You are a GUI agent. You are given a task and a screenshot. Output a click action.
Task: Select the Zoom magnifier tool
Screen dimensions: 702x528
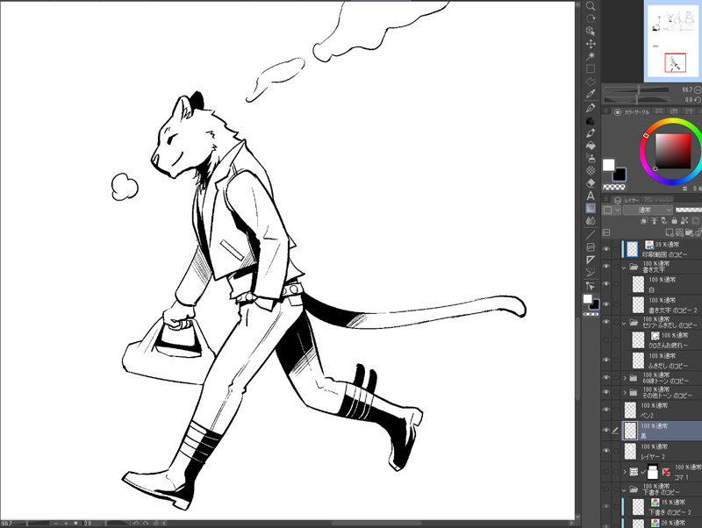tap(591, 6)
